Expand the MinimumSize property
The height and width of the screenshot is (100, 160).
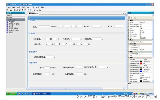click(x=128, y=36)
